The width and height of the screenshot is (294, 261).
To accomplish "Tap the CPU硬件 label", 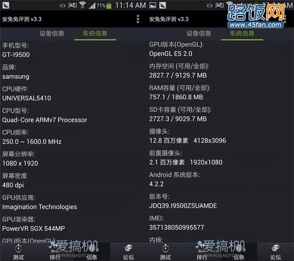I will tap(16, 89).
